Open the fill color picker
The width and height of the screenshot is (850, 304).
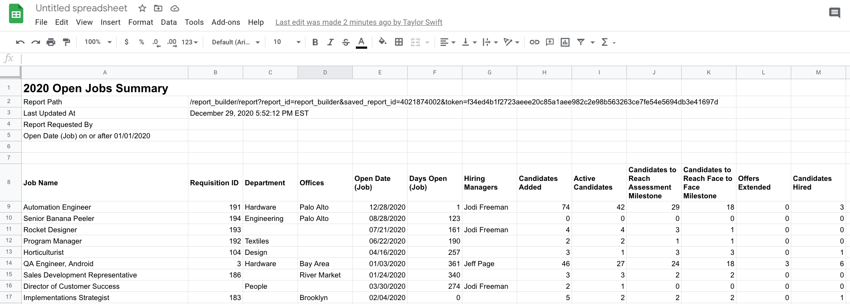point(382,42)
